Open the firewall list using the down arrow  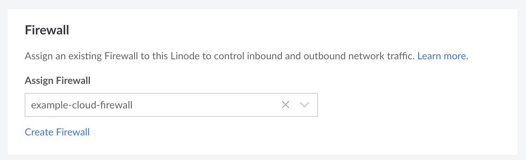(304, 105)
